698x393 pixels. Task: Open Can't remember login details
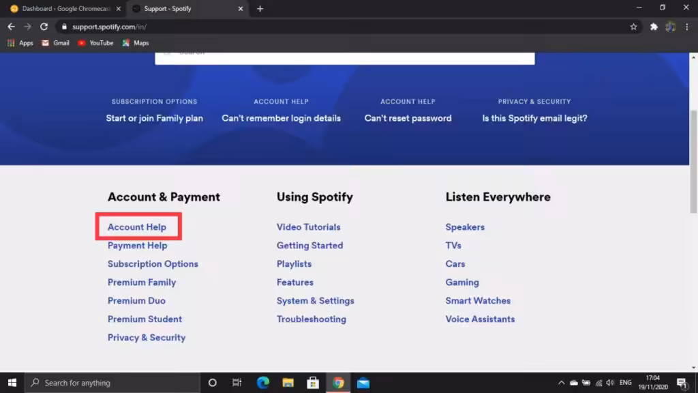pyautogui.click(x=282, y=118)
